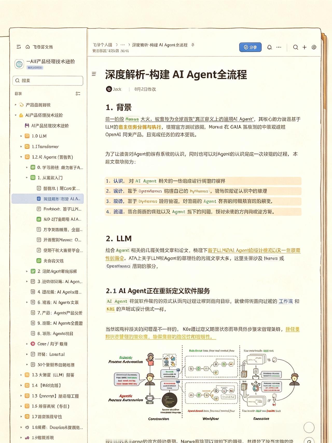The height and width of the screenshot is (443, 332).
Task: Collapse the AI产品经理技术进阶 folder arrow
Action: pyautogui.click(x=16, y=115)
